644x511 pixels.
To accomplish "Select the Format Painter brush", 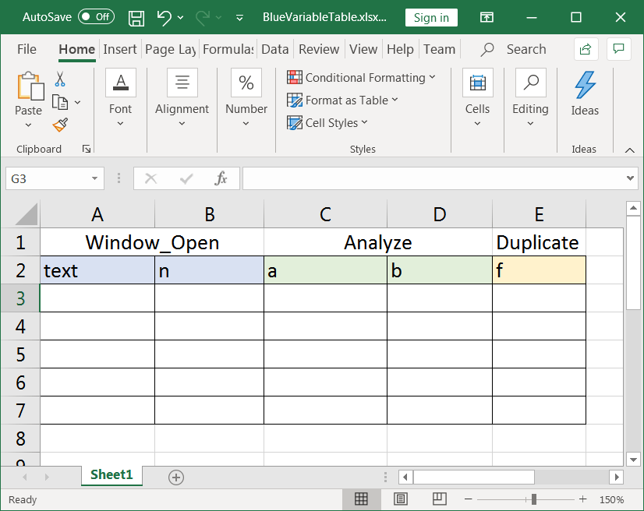I will [x=60, y=125].
